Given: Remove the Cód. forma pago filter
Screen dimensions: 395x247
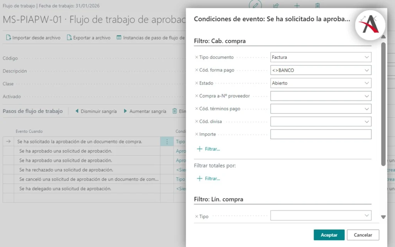Looking at the screenshot, I should coord(196,70).
